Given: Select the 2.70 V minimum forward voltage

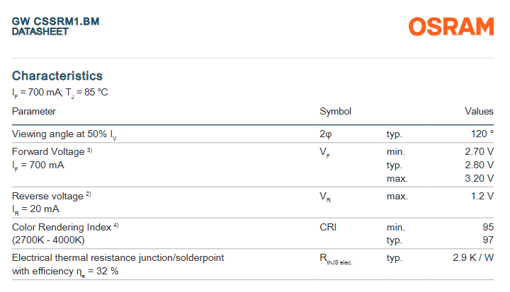Looking at the screenshot, I should [479, 151].
